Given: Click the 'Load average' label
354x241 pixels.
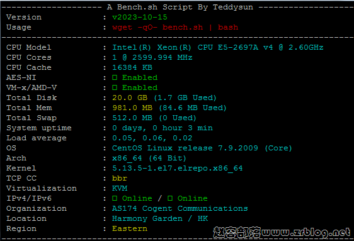Looking at the screenshot, I should 37,138.
